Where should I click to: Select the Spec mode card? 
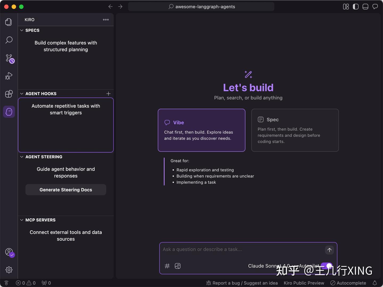point(295,130)
